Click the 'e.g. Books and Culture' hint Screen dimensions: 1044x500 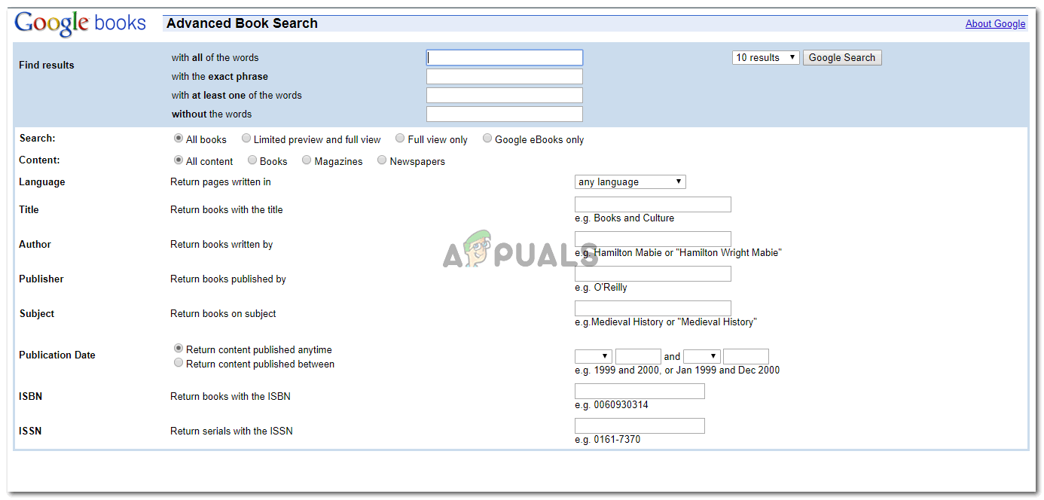click(624, 218)
